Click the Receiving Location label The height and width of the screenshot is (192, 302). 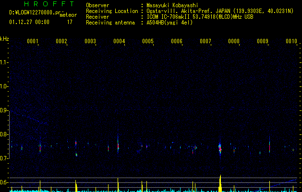click(112, 11)
